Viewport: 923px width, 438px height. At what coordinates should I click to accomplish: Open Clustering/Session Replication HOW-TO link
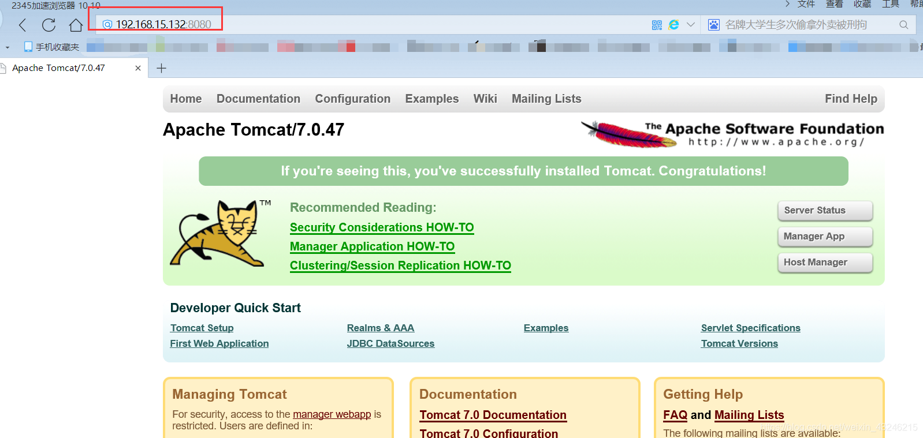[x=400, y=265]
